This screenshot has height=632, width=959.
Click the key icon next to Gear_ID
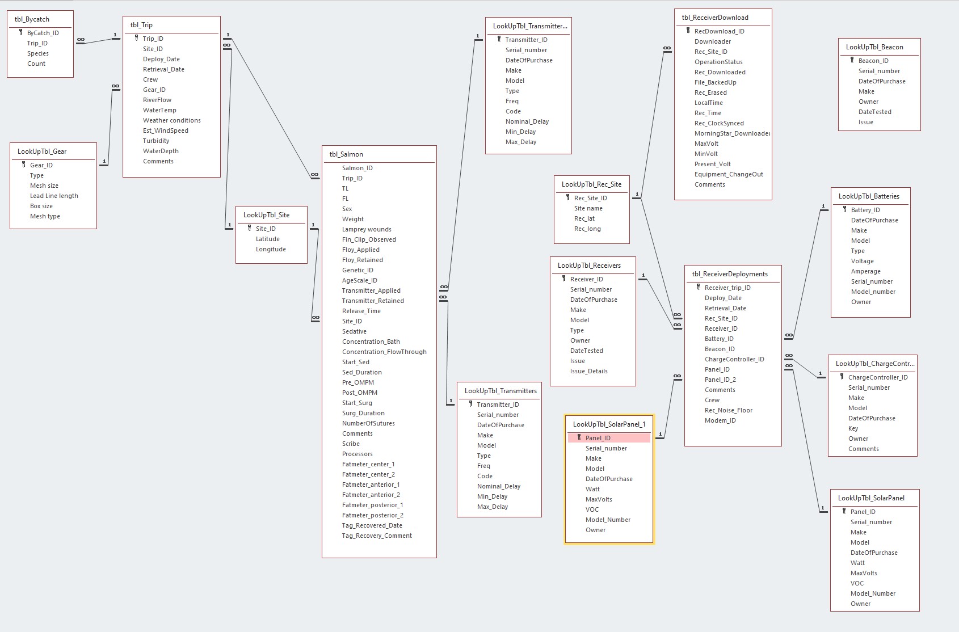point(24,165)
